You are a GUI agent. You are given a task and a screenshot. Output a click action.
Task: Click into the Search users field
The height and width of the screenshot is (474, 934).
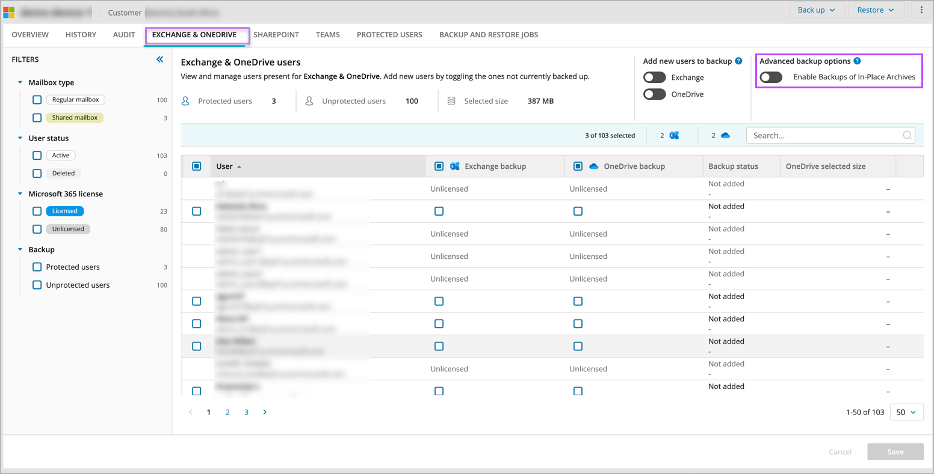[x=824, y=135]
